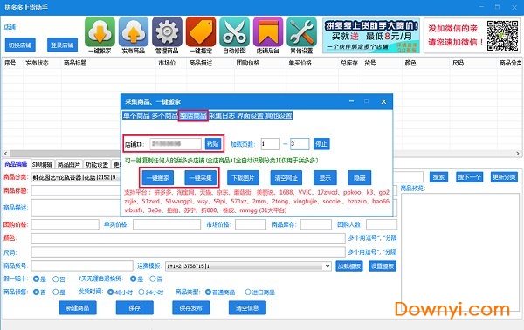The height and width of the screenshot is (330, 524).
Task: Open the 采集日志 tab in dialog
Action: coord(222,116)
